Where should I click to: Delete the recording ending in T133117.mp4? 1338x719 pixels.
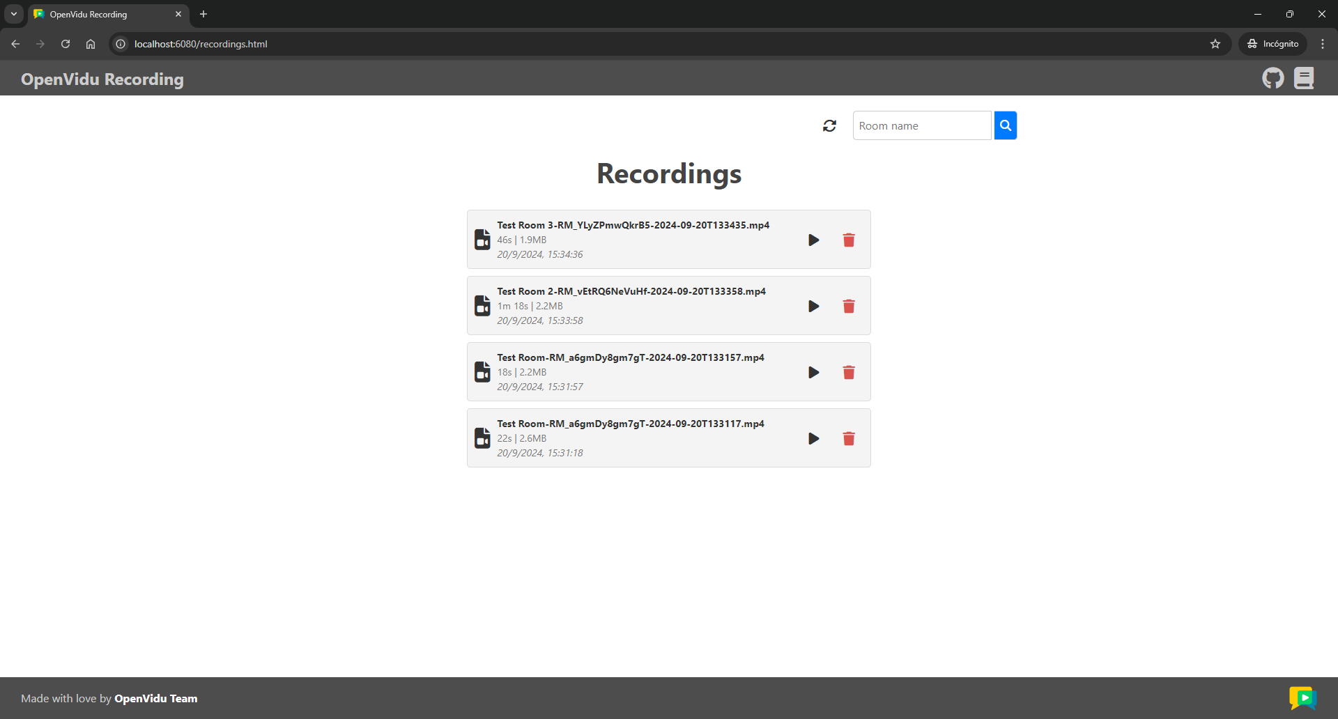point(848,439)
